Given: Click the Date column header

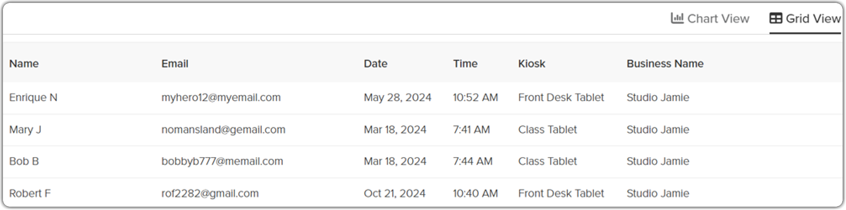Looking at the screenshot, I should [376, 64].
